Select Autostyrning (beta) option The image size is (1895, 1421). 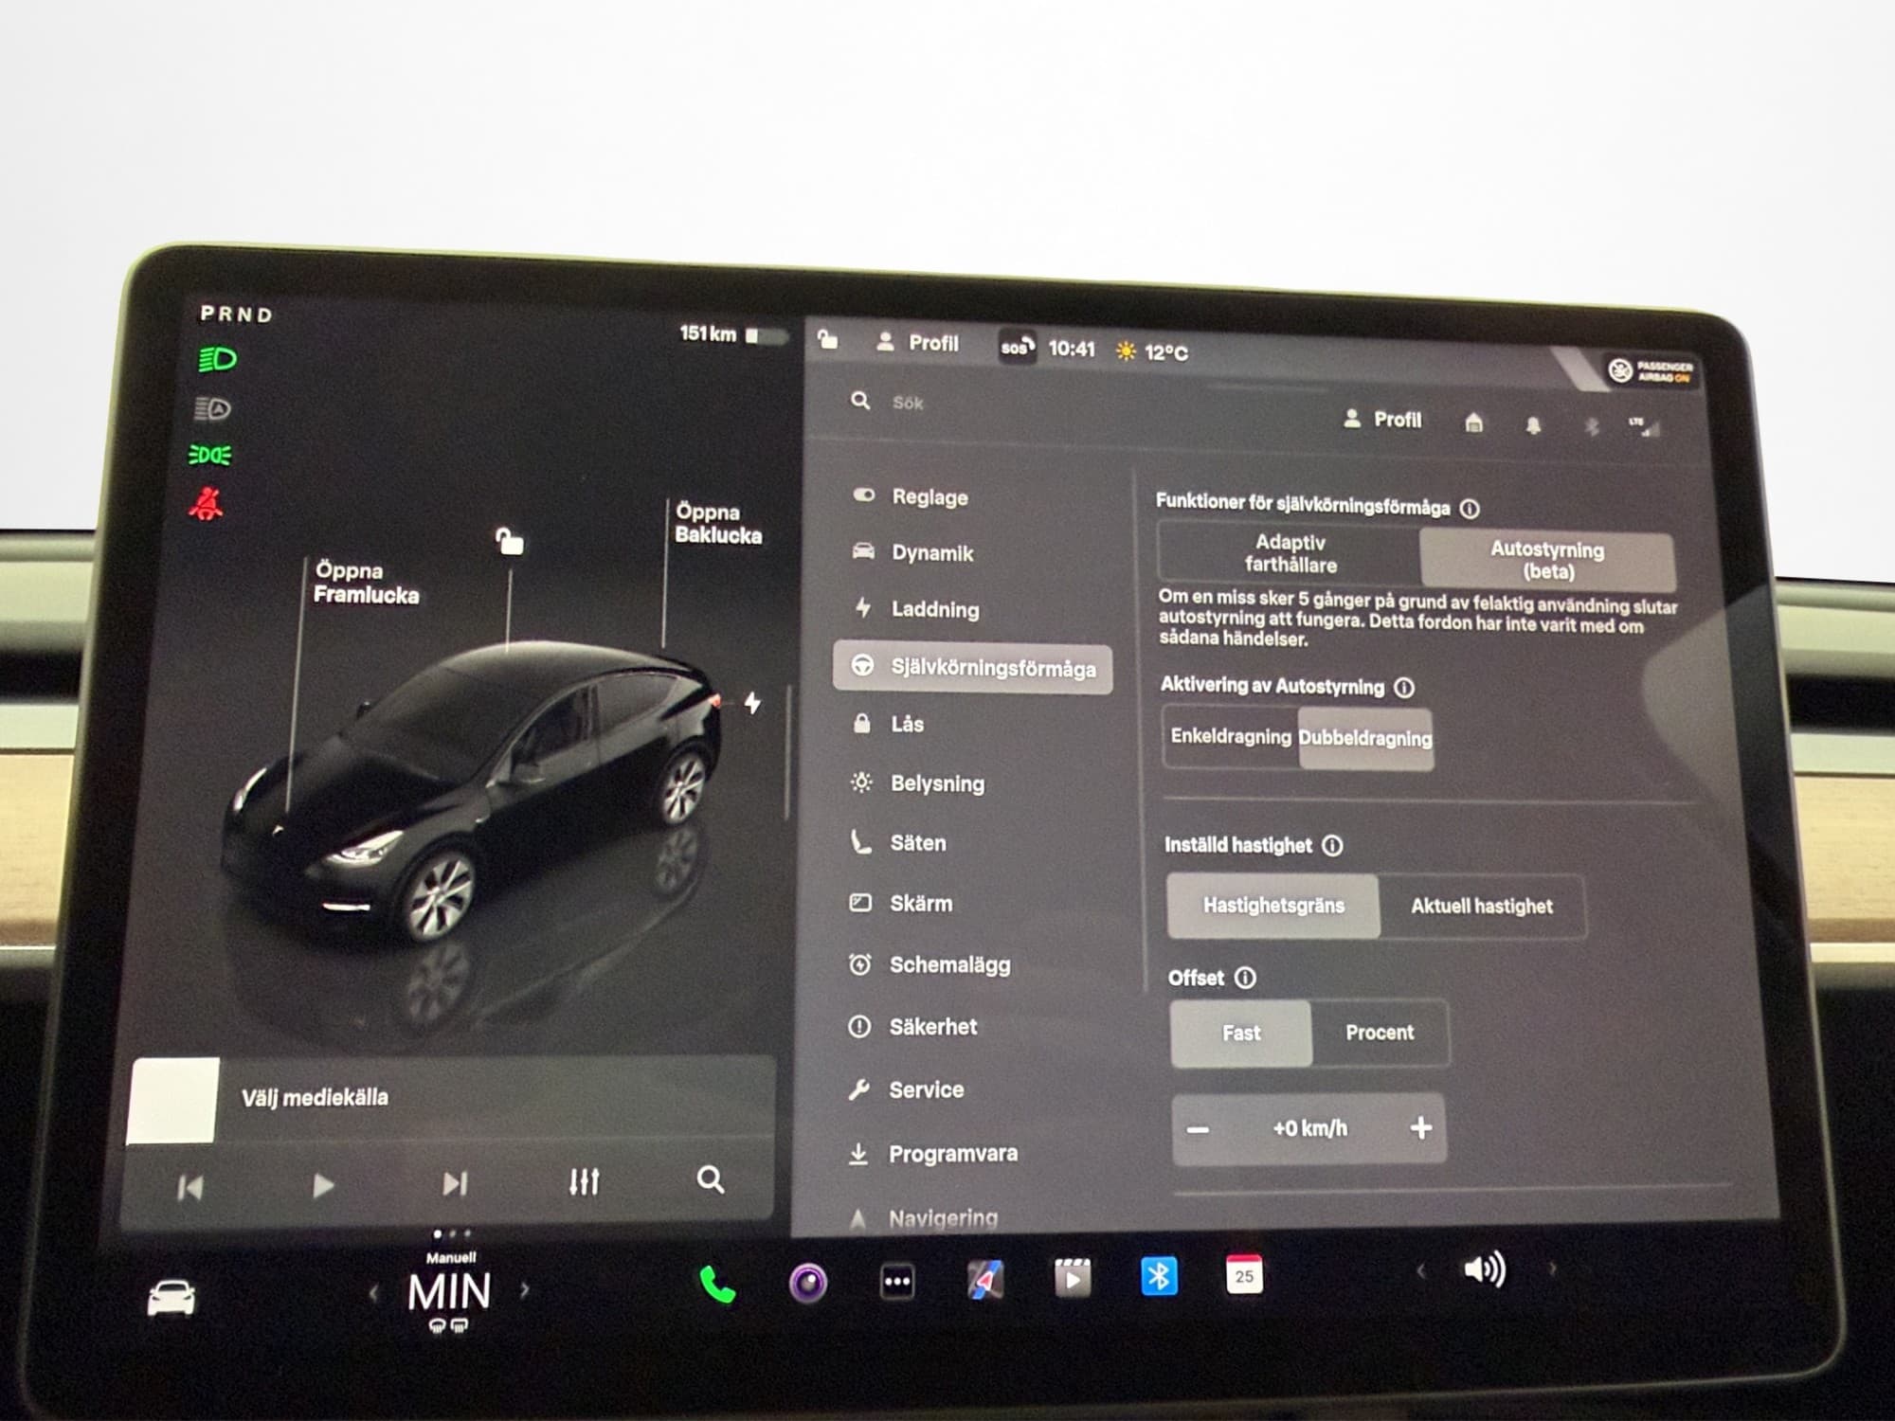coord(1546,560)
